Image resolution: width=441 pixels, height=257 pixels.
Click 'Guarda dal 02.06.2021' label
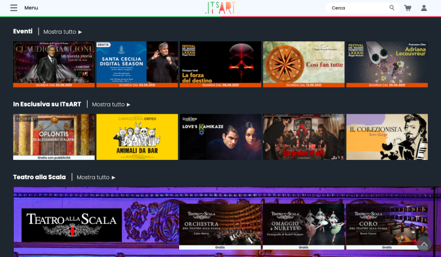point(53,85)
